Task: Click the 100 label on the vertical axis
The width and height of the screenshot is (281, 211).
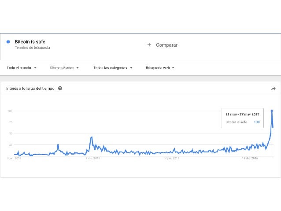Action: 9,111
